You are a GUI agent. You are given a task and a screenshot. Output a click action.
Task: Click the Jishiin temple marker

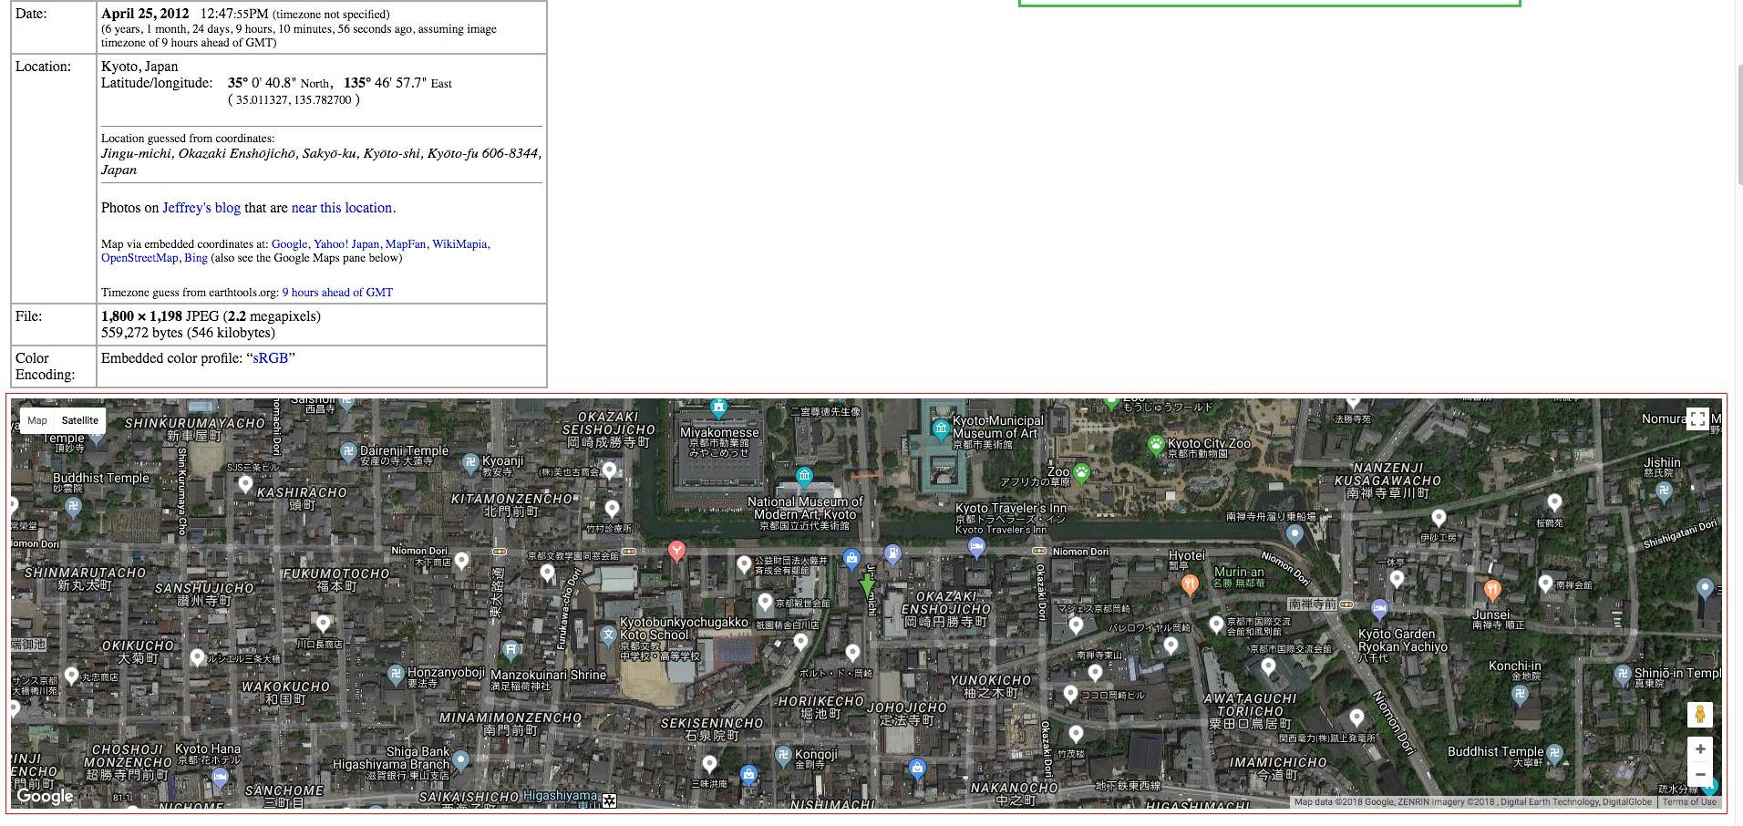pyautogui.click(x=1664, y=490)
